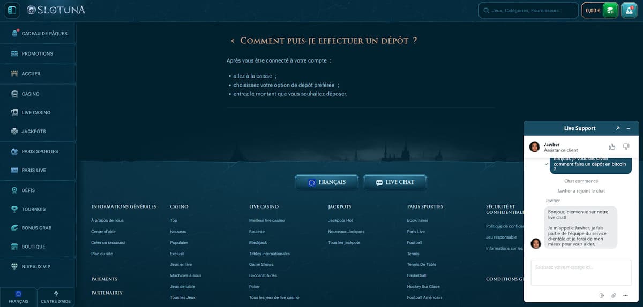Click the Niveaux VIP diamond icon
Viewport: 643px width, 307px height.
[x=14, y=266]
